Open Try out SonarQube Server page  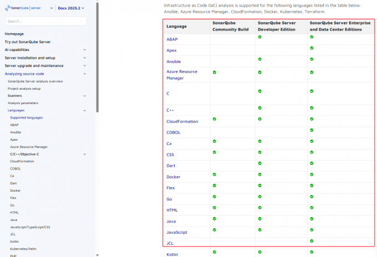click(x=28, y=42)
